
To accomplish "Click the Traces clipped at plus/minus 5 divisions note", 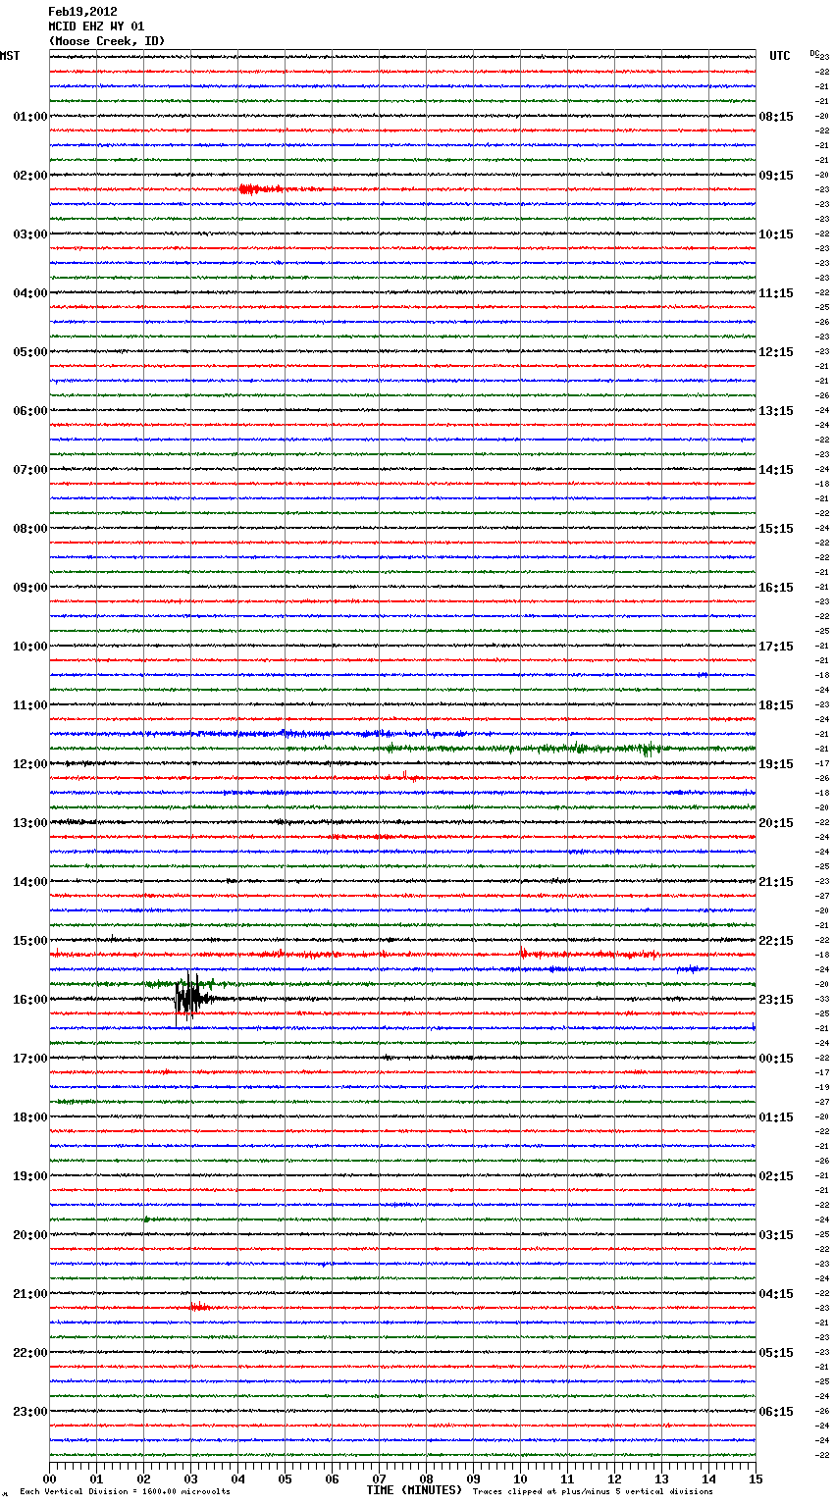I will point(593,1492).
